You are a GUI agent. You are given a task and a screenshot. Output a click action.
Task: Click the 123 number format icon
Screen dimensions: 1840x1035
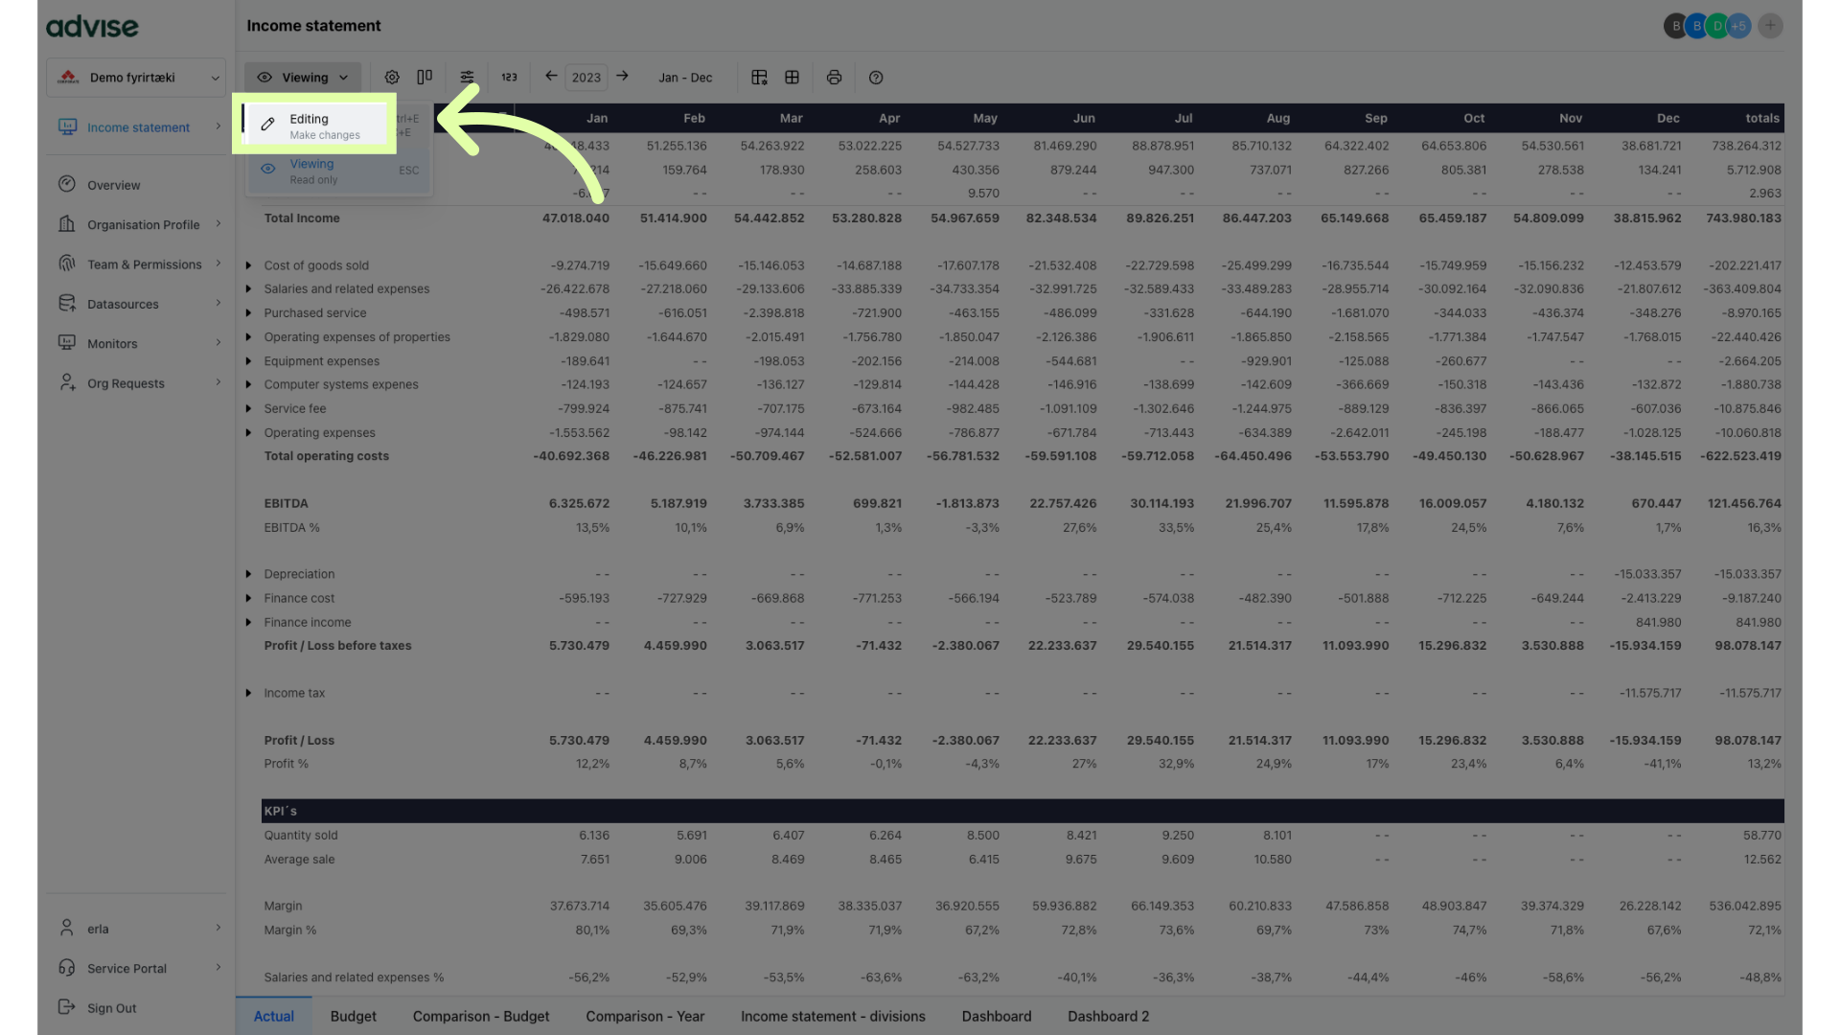[509, 78]
